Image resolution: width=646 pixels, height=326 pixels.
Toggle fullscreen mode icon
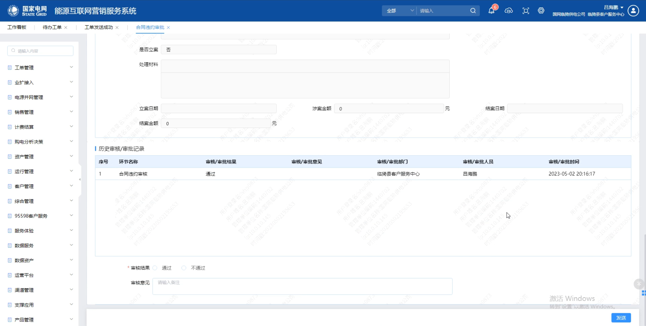pos(526,11)
